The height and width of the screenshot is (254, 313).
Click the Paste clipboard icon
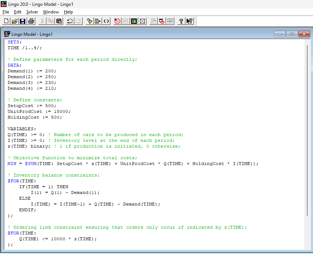pyautogui.click(x=59, y=21)
